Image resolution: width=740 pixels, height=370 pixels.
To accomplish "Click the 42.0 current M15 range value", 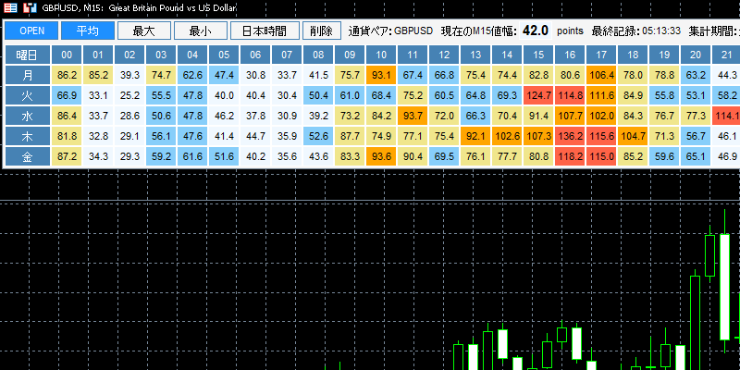I will [x=536, y=31].
